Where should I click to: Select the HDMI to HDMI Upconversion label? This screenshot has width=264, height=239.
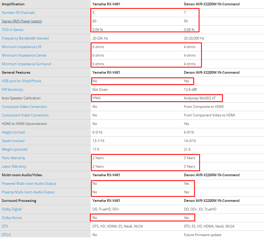click(24, 124)
